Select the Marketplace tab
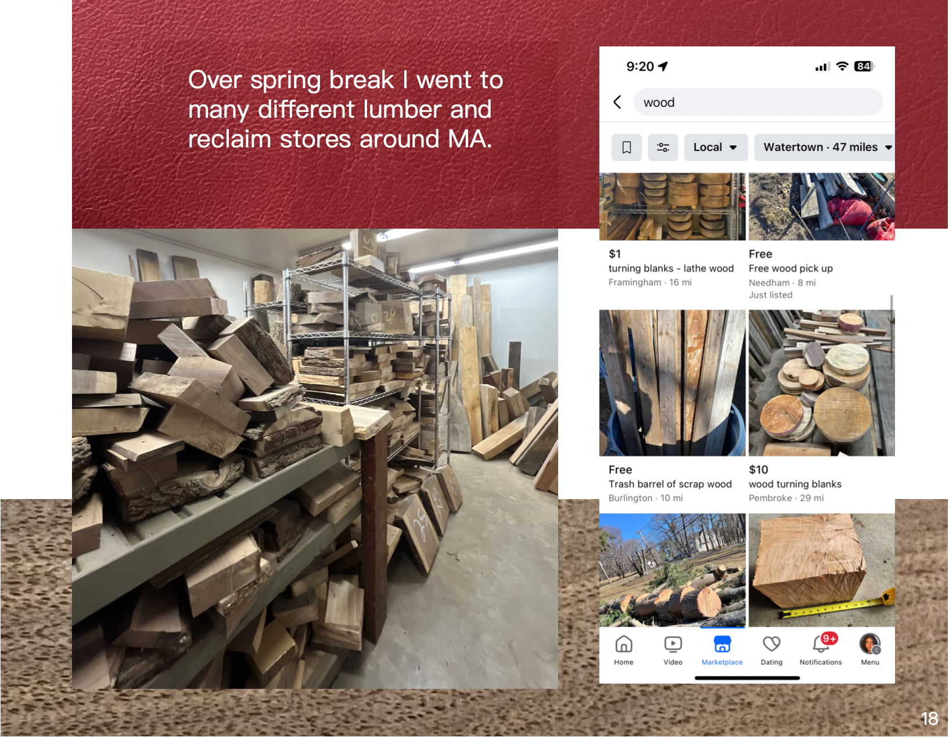 coord(722,650)
